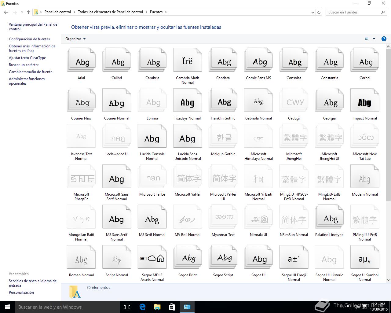
Task: Open Servicios de texto e idioma link
Action: pos(33,283)
